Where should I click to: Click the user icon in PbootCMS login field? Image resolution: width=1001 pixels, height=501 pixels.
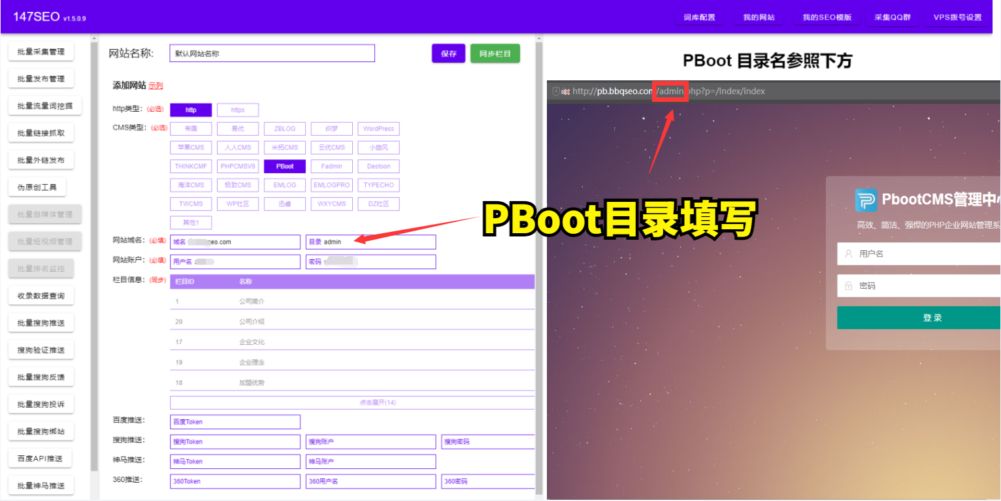(848, 253)
